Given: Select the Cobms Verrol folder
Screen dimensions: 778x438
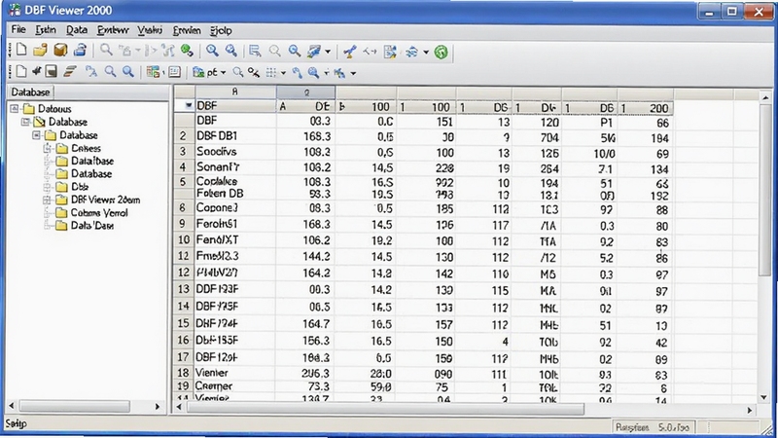Looking at the screenshot, I should [99, 213].
